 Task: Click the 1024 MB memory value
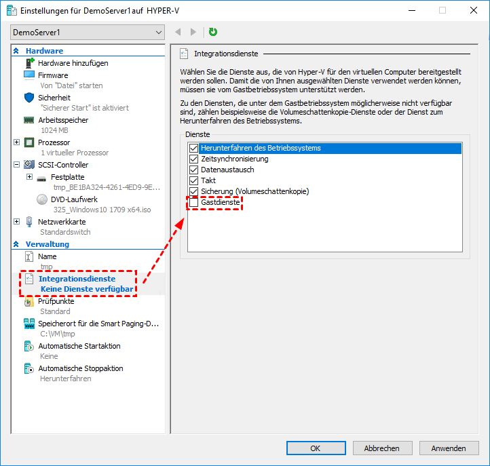coord(54,130)
